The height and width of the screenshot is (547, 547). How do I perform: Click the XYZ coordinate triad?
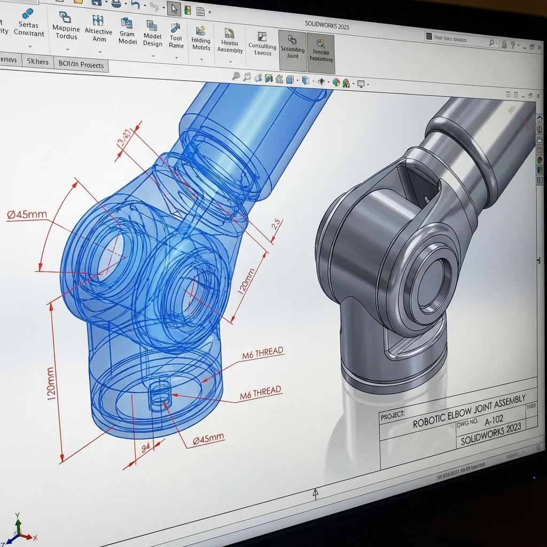point(20,529)
